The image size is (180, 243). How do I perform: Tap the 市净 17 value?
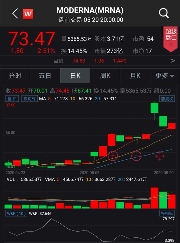(x=142, y=51)
